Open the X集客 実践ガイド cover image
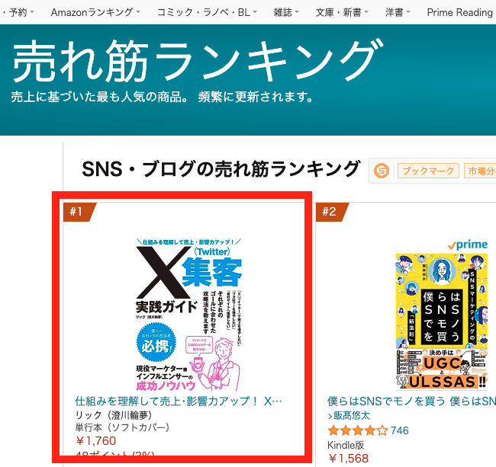Image resolution: width=496 pixels, height=467 pixels. [x=188, y=315]
